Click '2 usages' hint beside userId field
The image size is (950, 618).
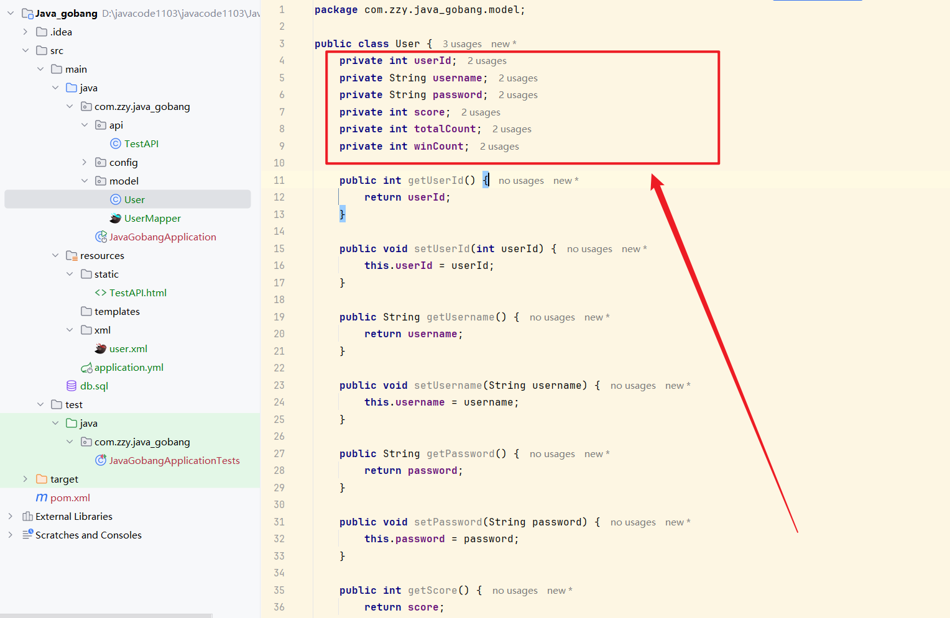point(487,61)
